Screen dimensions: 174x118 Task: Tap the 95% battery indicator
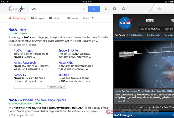(169, 1)
